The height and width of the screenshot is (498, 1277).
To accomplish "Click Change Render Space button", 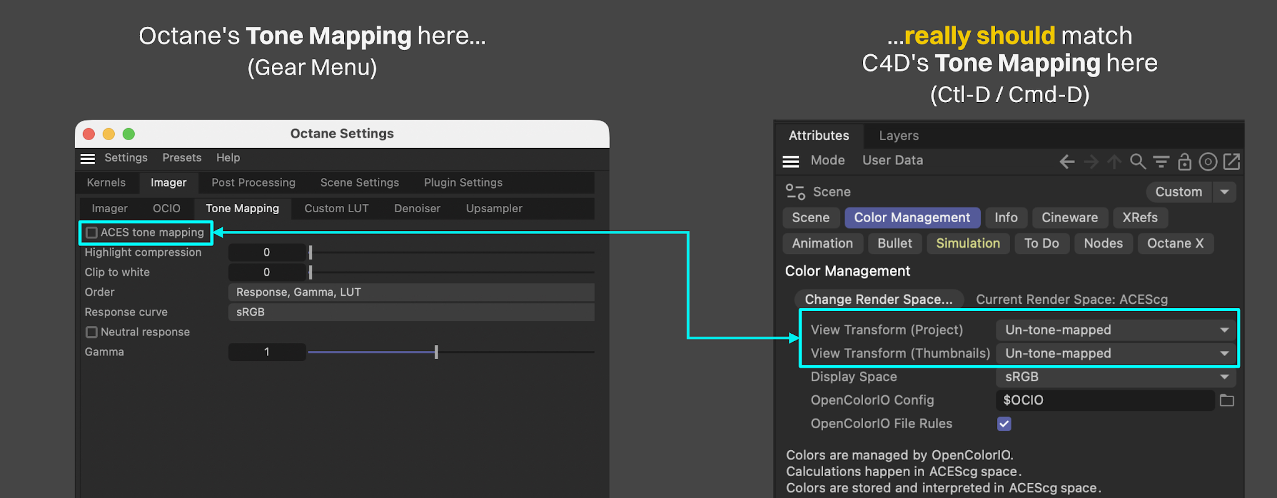I will coord(879,299).
